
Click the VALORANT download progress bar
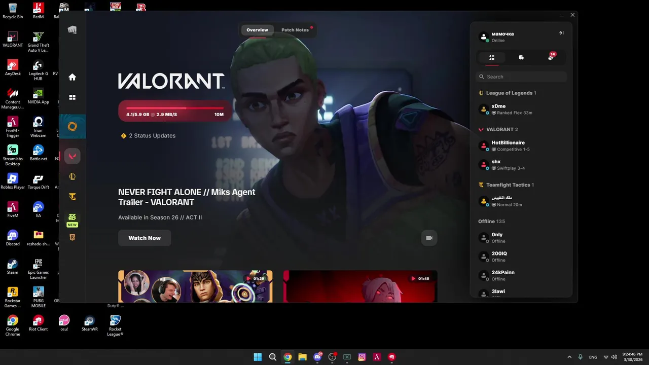click(175, 111)
